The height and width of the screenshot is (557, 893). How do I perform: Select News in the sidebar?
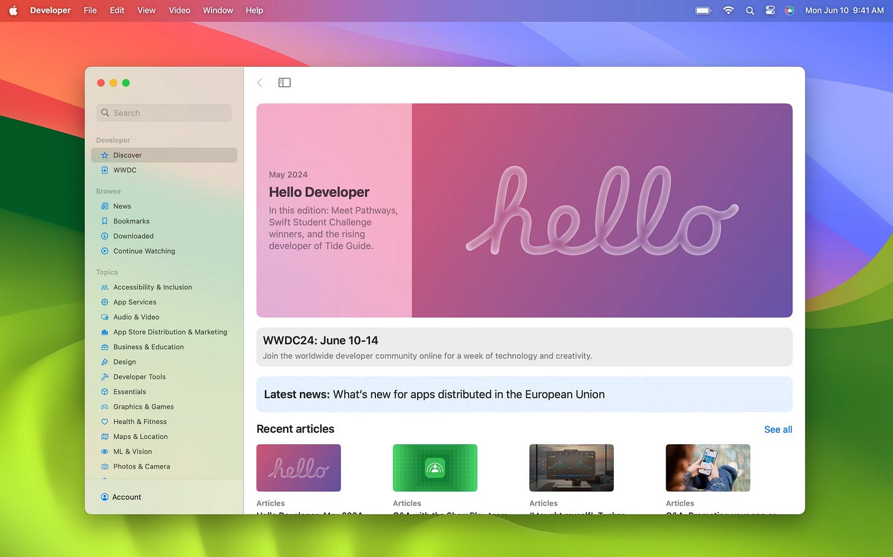coord(164,207)
